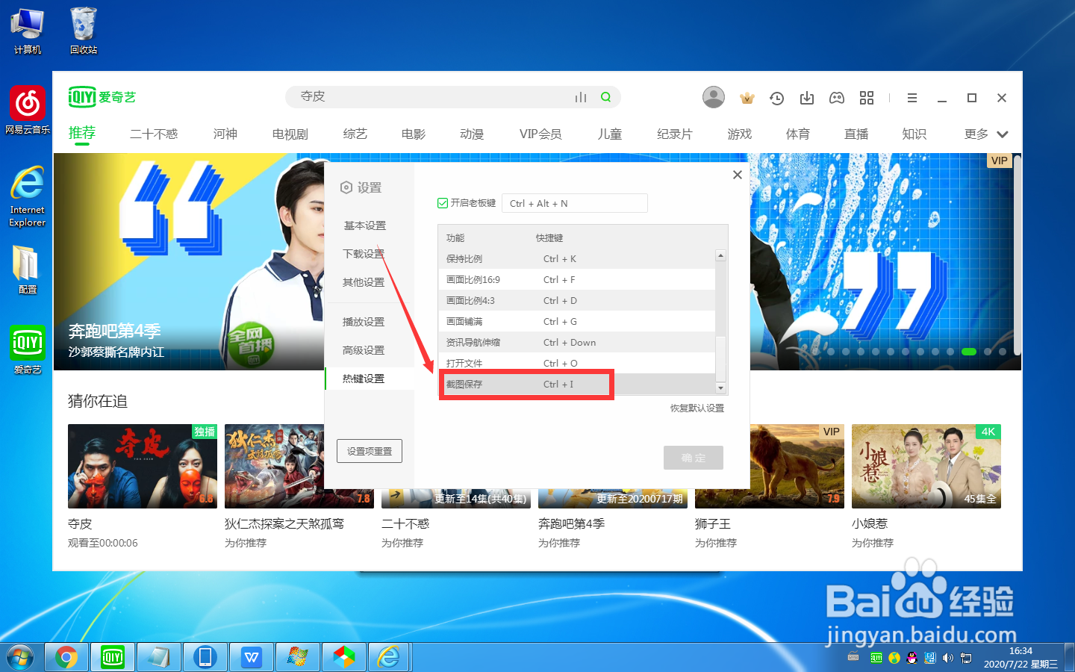Open the 小娘惹 video thumbnail
The image size is (1075, 672).
tap(926, 466)
